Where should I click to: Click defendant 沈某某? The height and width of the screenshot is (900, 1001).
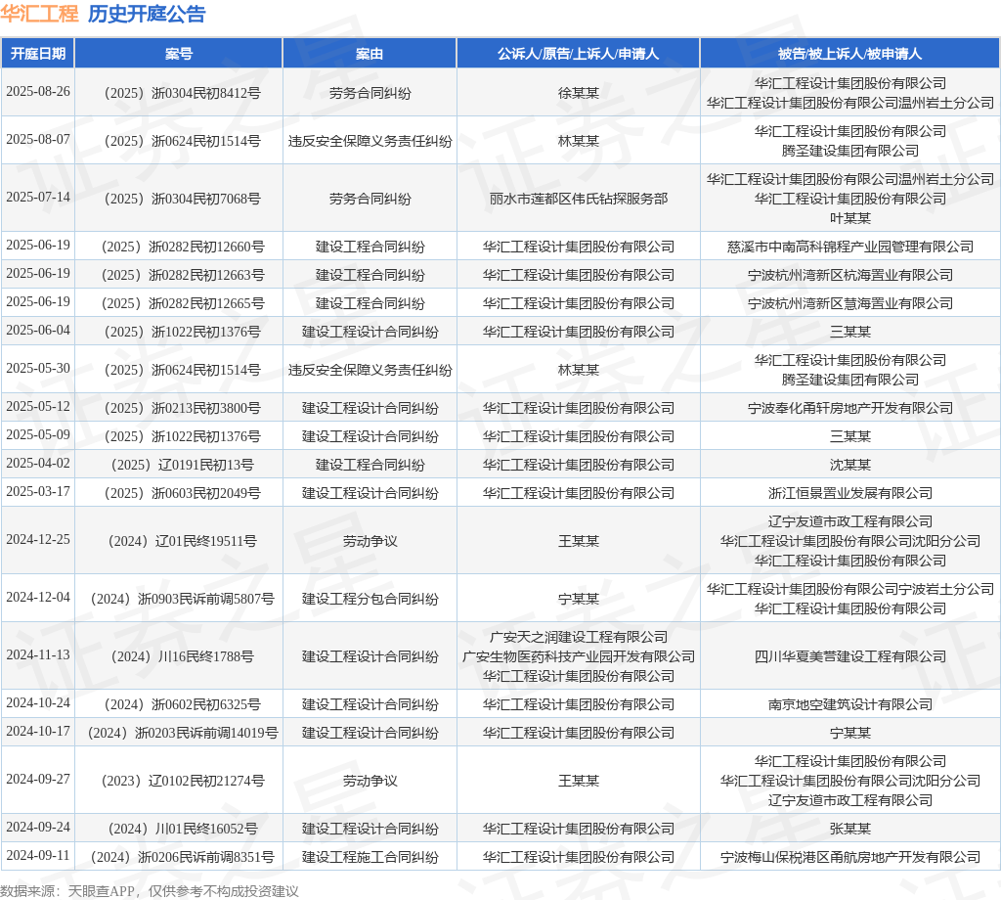click(850, 465)
